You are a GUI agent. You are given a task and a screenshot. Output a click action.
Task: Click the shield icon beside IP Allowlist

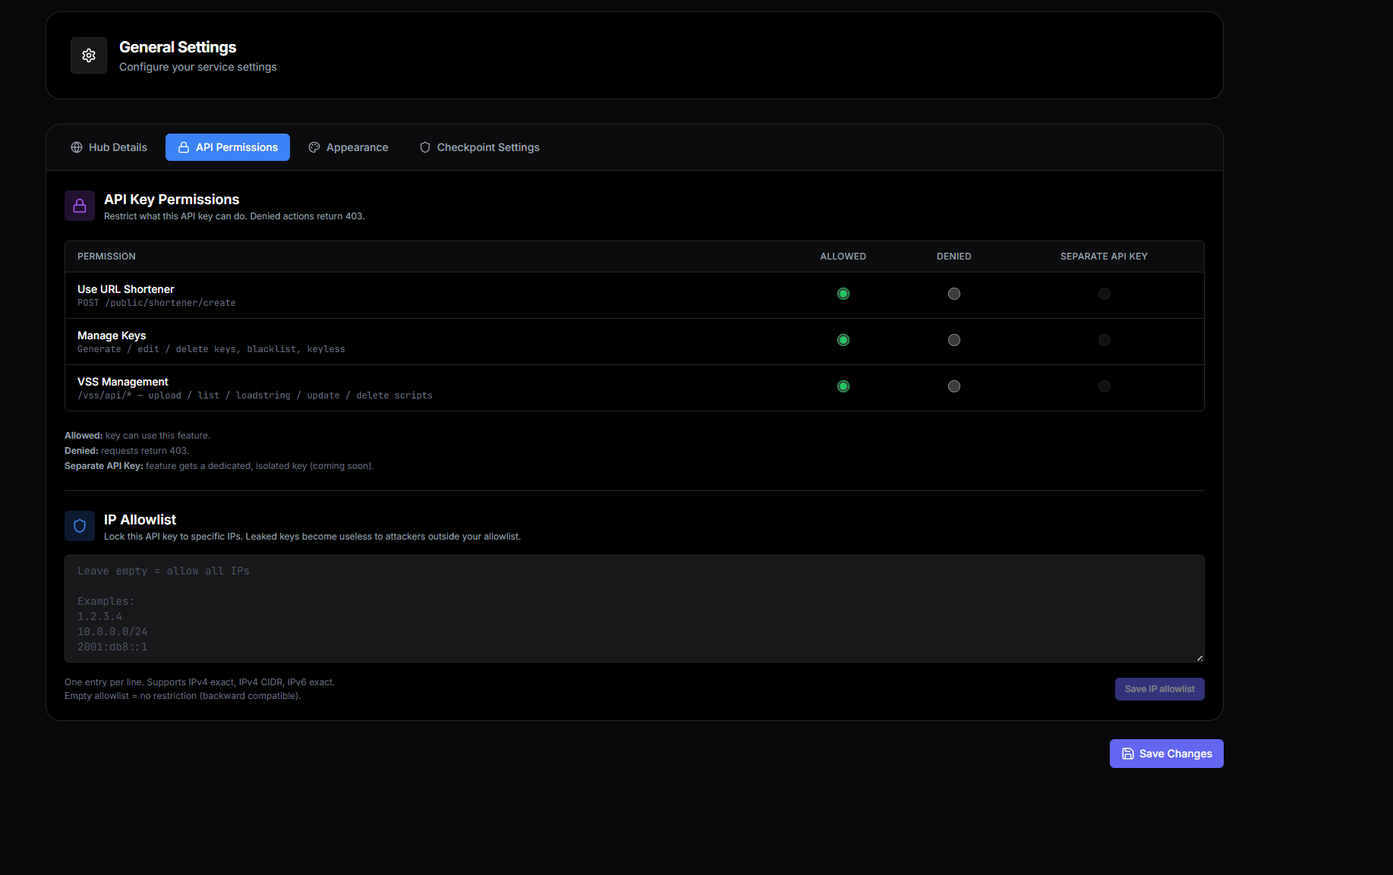(x=80, y=526)
